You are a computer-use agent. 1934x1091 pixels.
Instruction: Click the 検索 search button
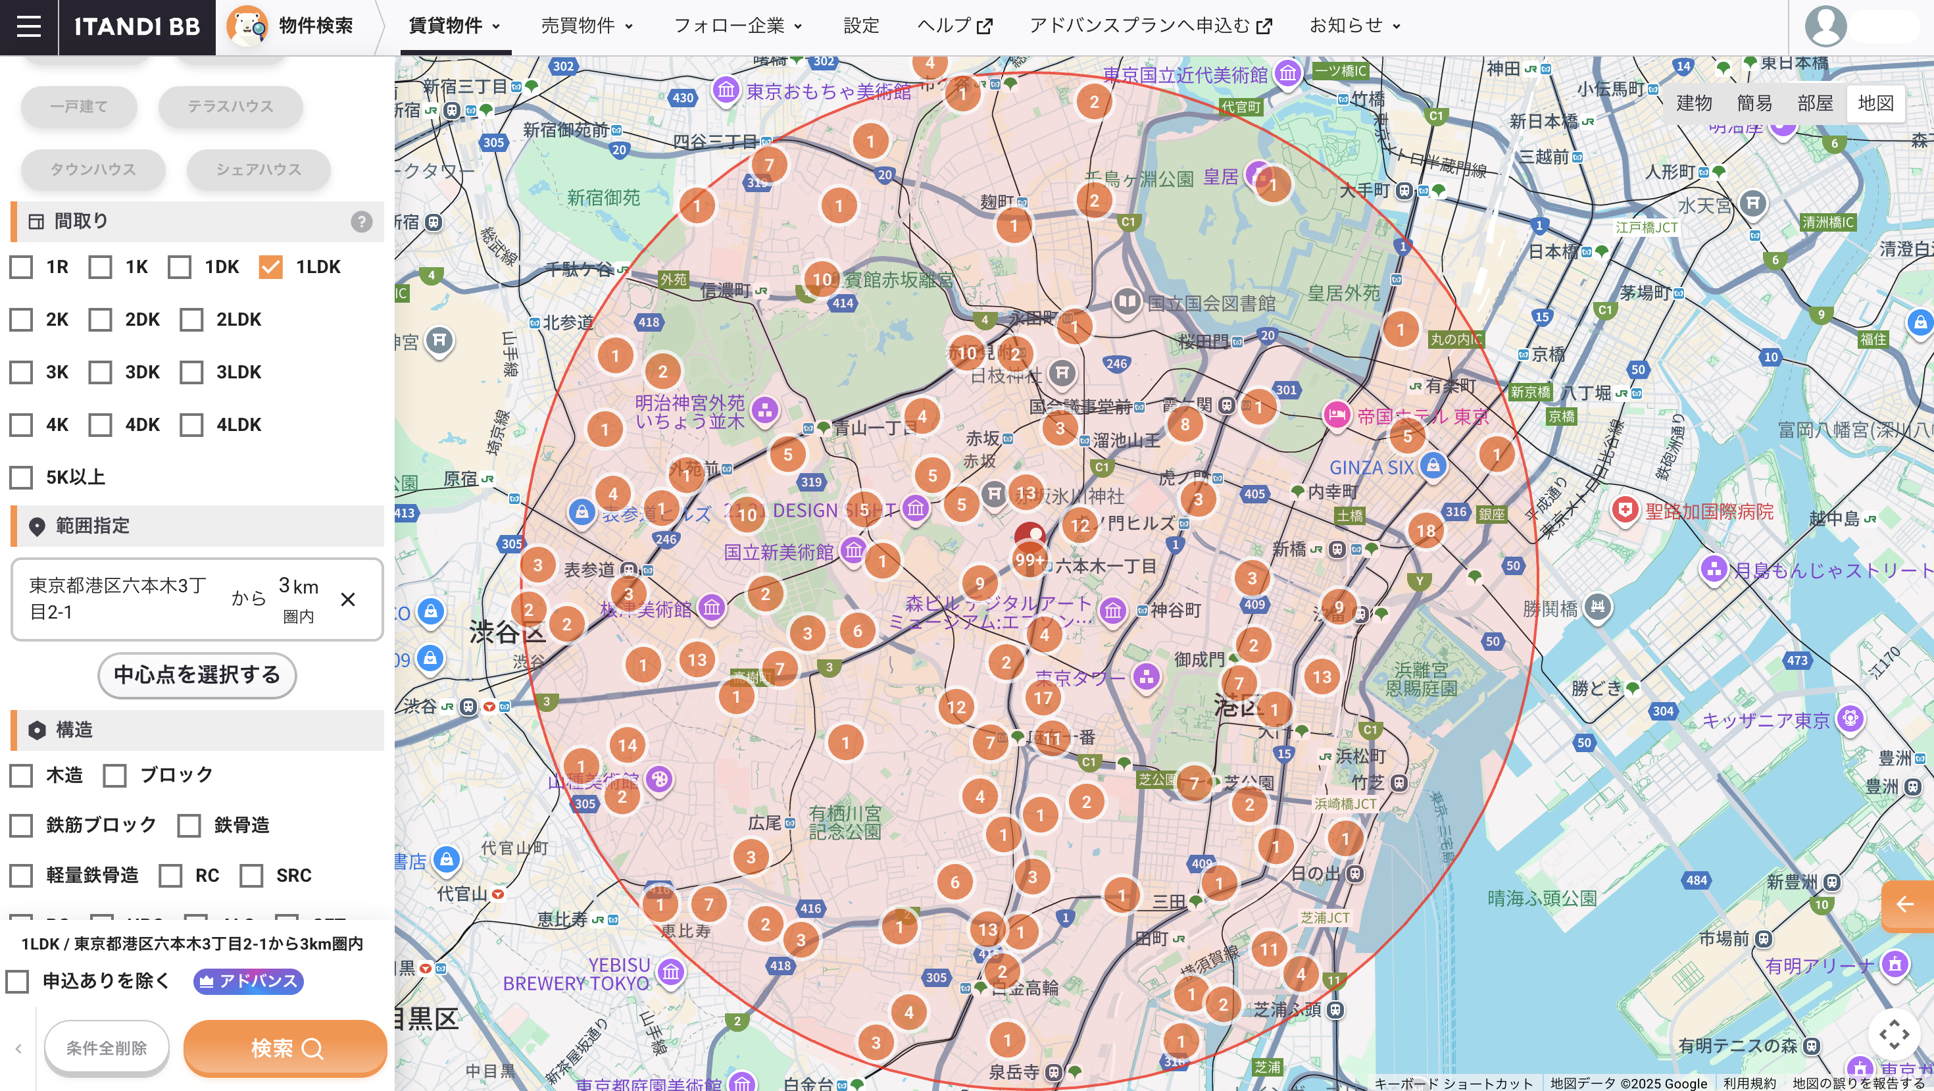point(285,1048)
